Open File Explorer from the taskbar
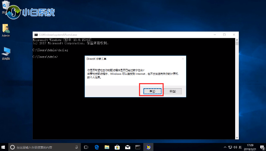Image resolution: width=266 pixels, height=151 pixels. pyautogui.click(x=107, y=147)
